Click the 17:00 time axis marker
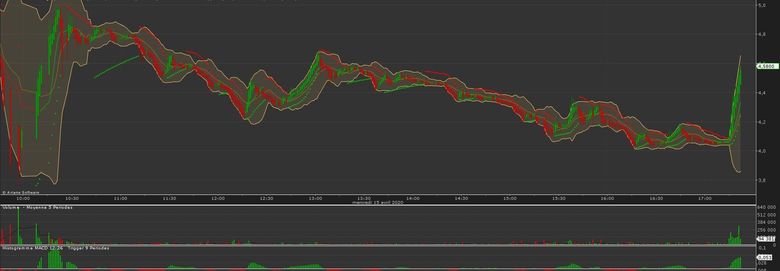This screenshot has height=271, width=780. point(705,199)
